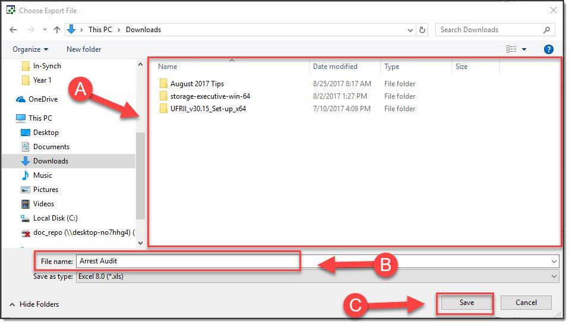Screen dimensions: 569x324
Task: Click the File name text field
Action: coord(187,261)
